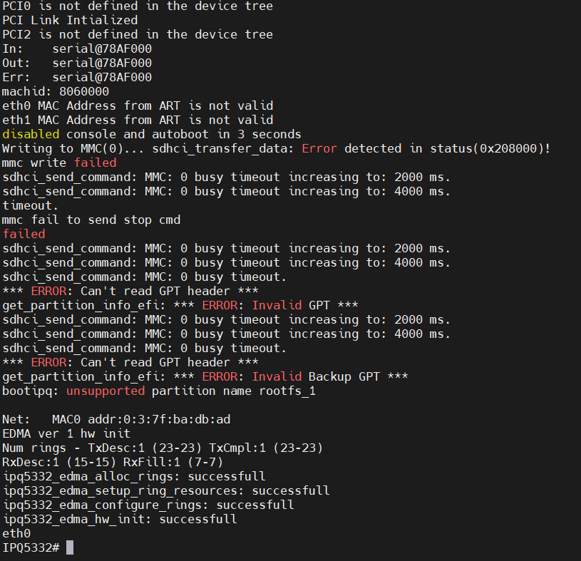Viewport: 581px width, 561px height.
Task: Click the red 'unsupported' word in bootipq line
Action: [x=106, y=391]
